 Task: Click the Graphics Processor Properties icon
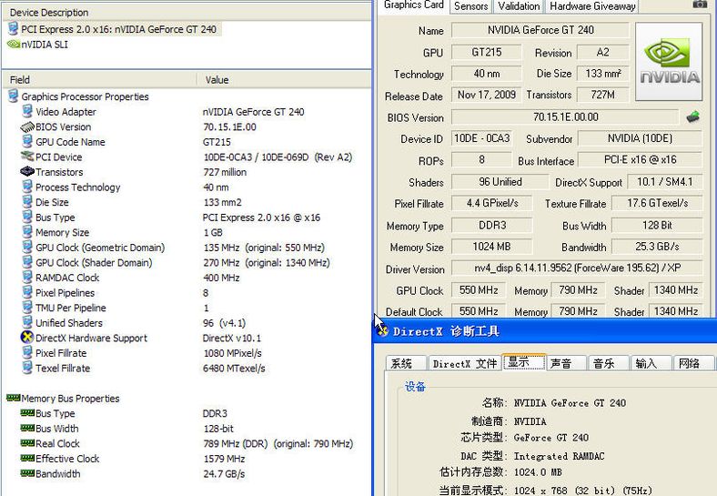(14, 96)
